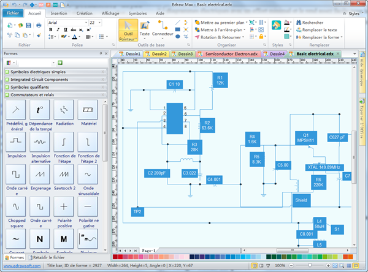This screenshot has height=272, width=368.
Task: Select the line drawing tool
Action: coord(178,23)
